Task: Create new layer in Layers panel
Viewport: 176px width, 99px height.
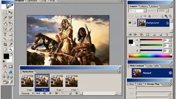Action: tap(161, 35)
